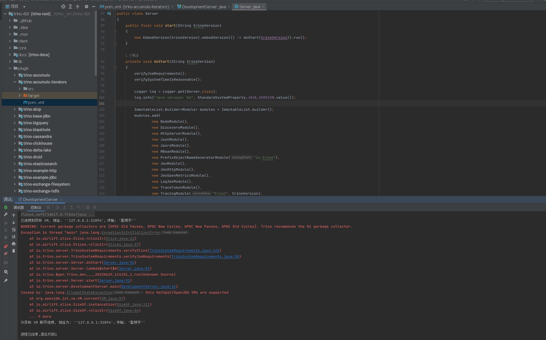
Task: Collapse the plugin folder
Action: coord(10,68)
